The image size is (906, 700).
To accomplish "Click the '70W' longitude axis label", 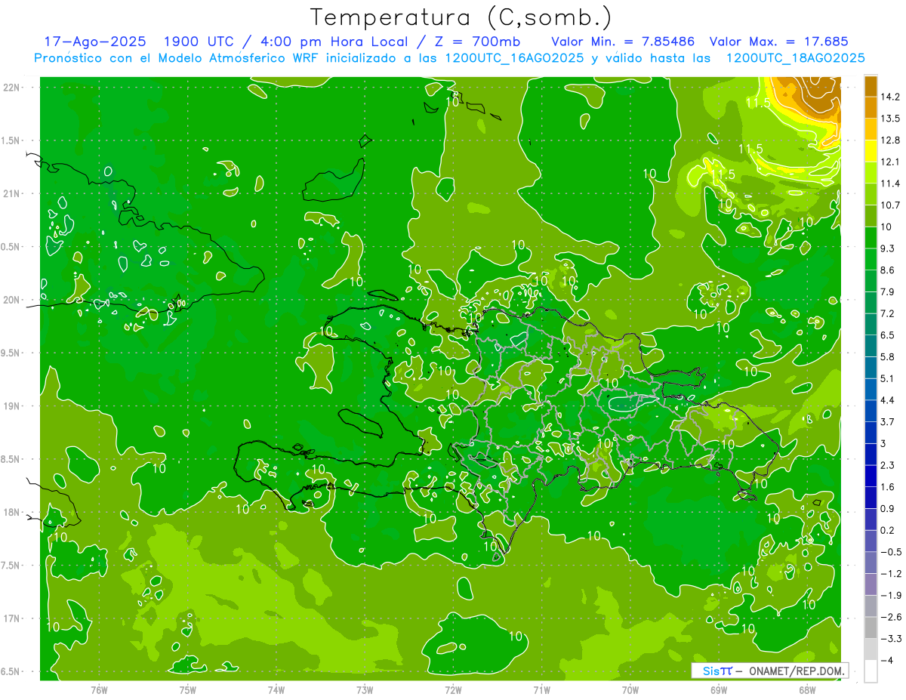I will [630, 690].
